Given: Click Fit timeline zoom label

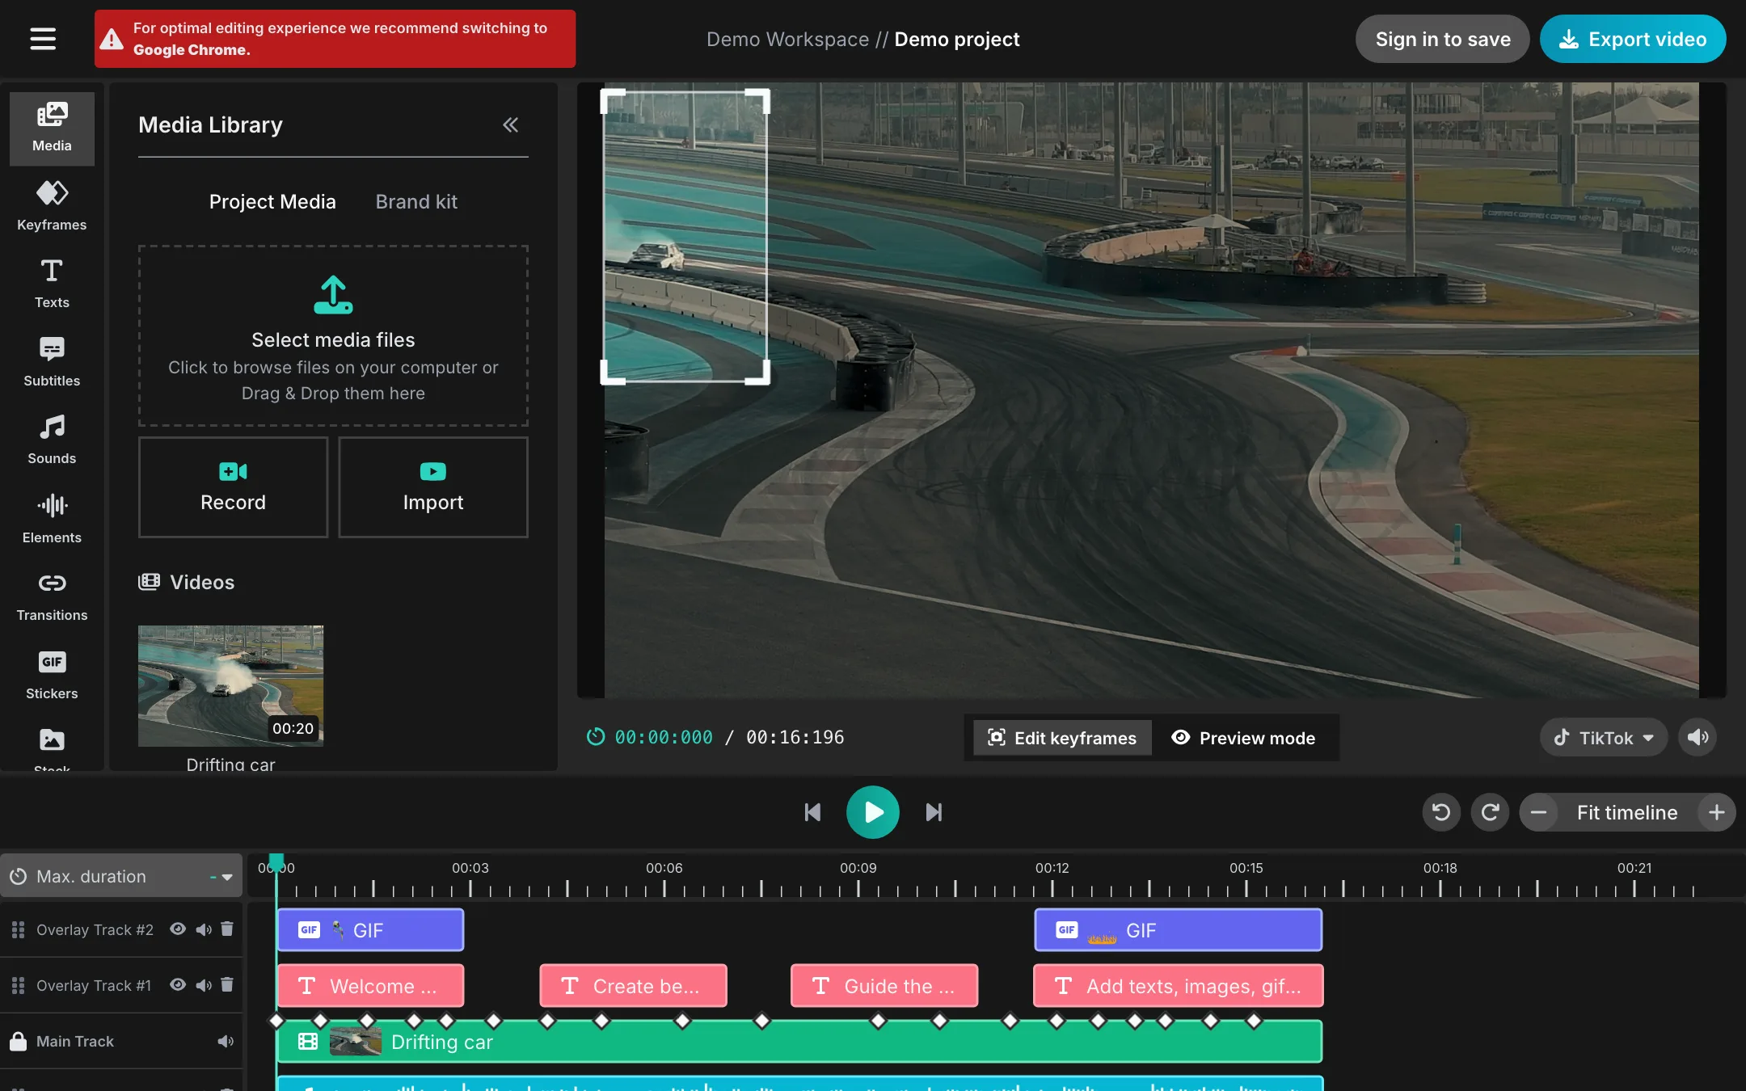Looking at the screenshot, I should [x=1627, y=812].
